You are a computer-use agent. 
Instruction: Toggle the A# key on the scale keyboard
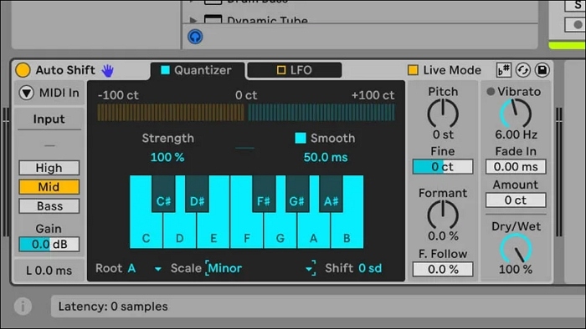[x=332, y=194]
